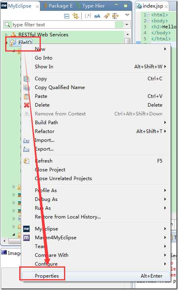Open the explorer View Menu triangle
Image resolution: width=178 pixels, height=290 pixels.
127,15
